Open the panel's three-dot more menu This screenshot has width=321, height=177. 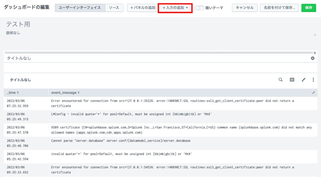pyautogui.click(x=313, y=80)
